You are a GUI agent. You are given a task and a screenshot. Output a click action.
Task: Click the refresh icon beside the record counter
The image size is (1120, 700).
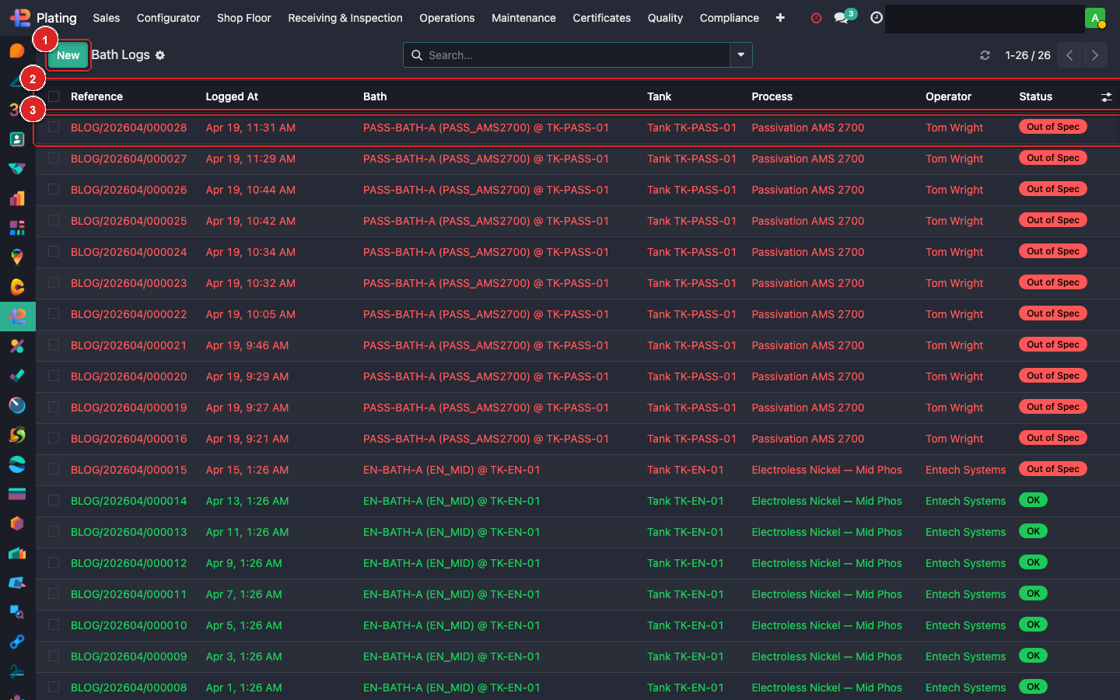[985, 55]
